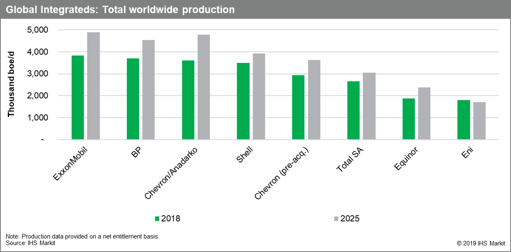Viewport: 511px width, 252px height.
Task: Select the ExxonMobil 2018 green bar
Action: click(77, 97)
